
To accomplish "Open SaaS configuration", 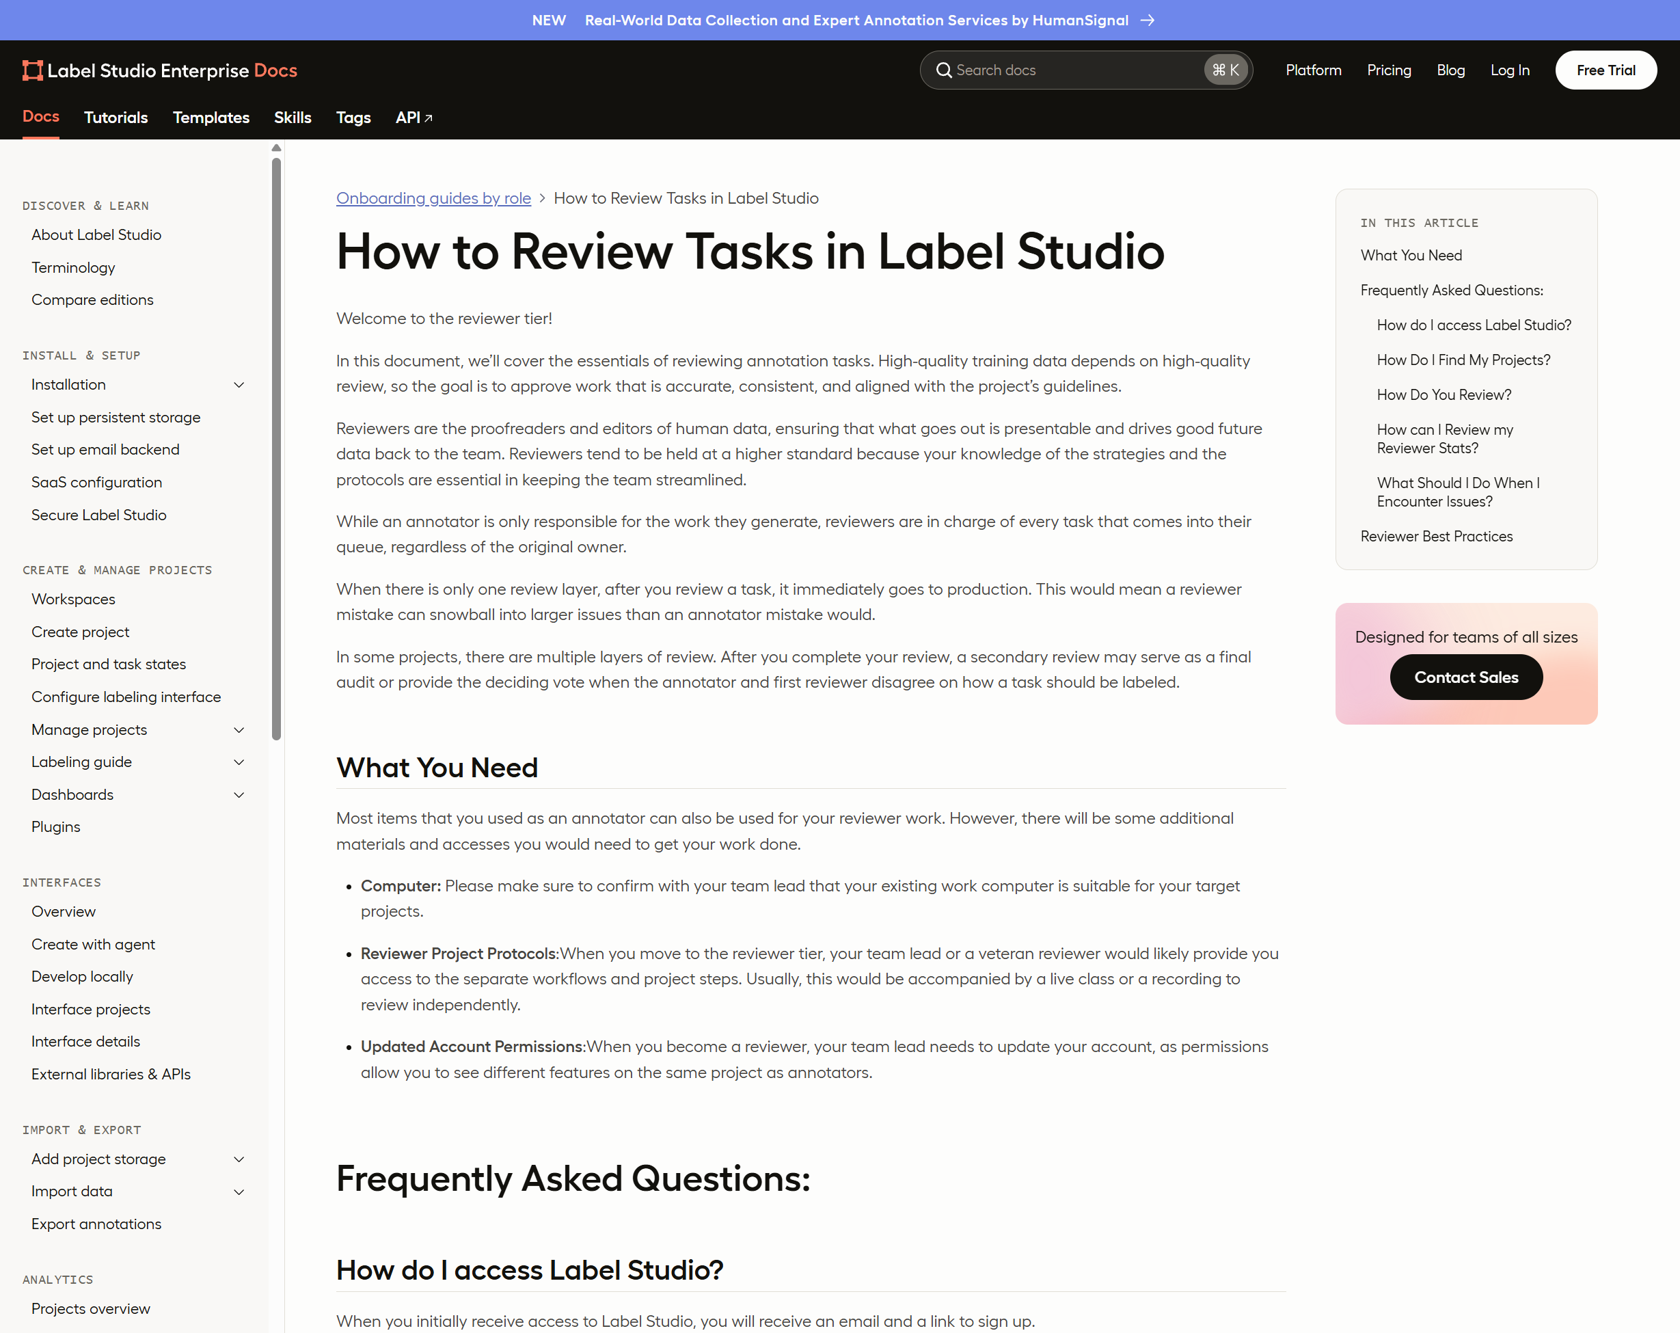I will coord(96,483).
